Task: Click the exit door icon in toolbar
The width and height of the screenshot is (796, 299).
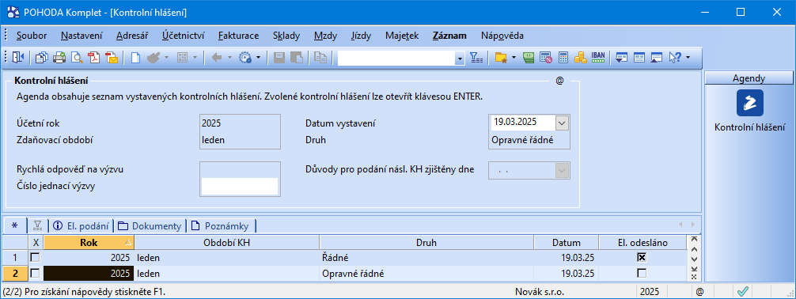Action: 17,58
